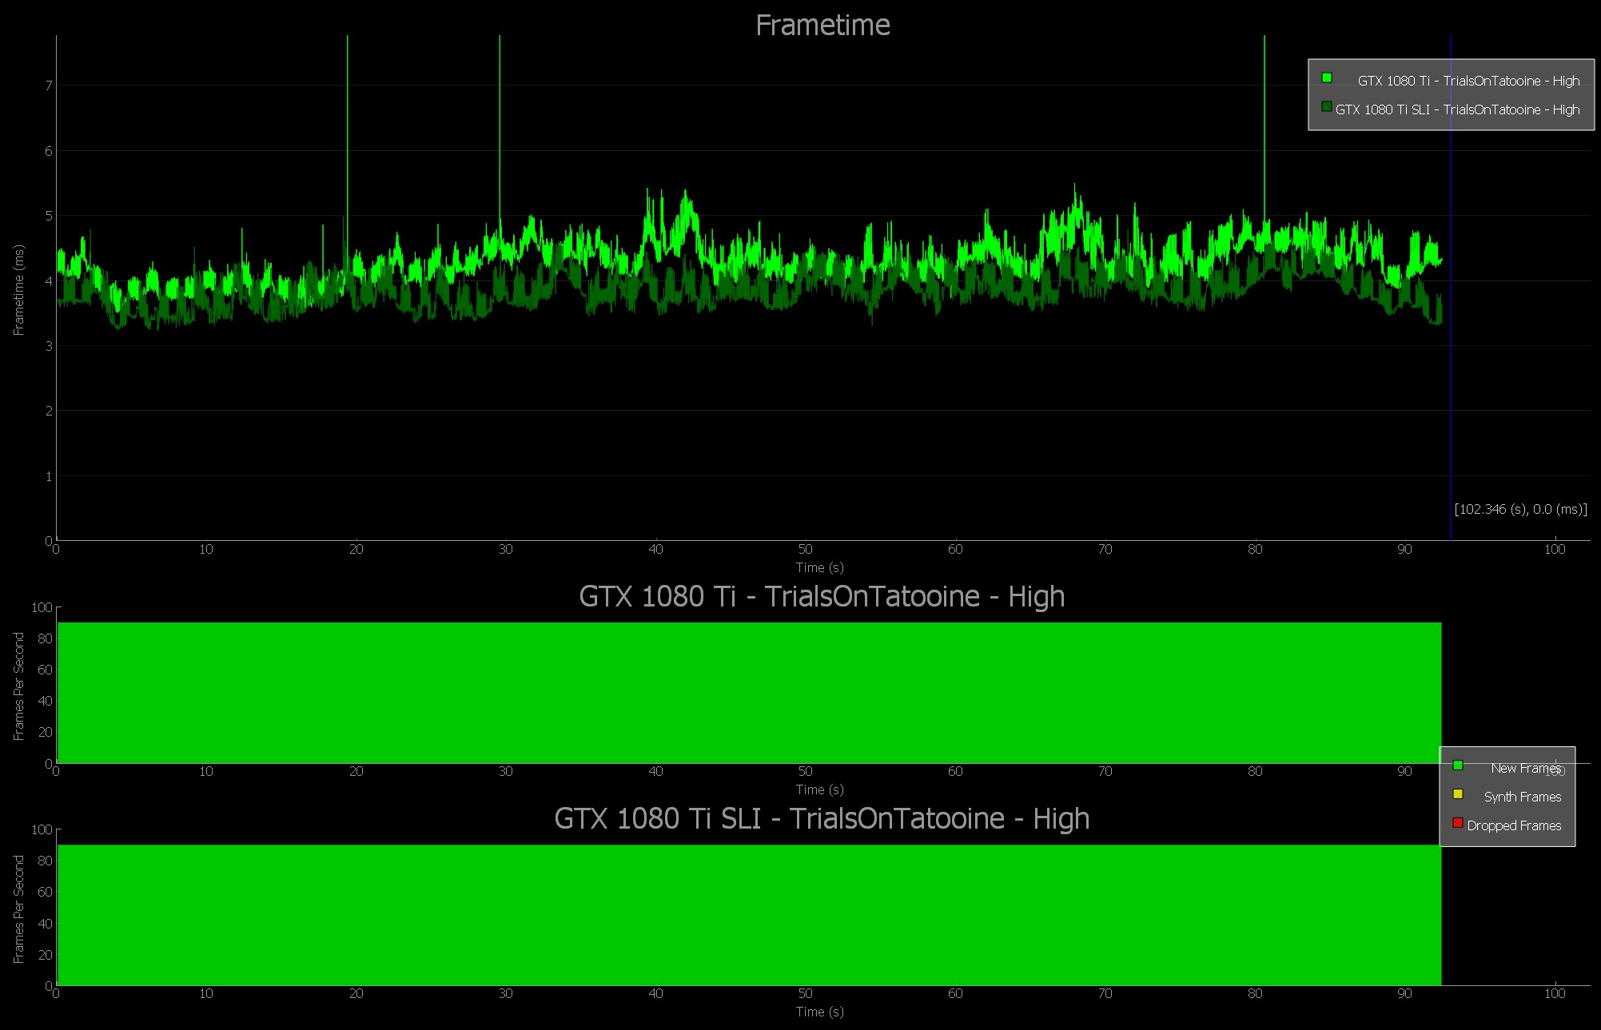Click the yellow Synth Frames swatch
The image size is (1601, 1030).
point(1458,793)
